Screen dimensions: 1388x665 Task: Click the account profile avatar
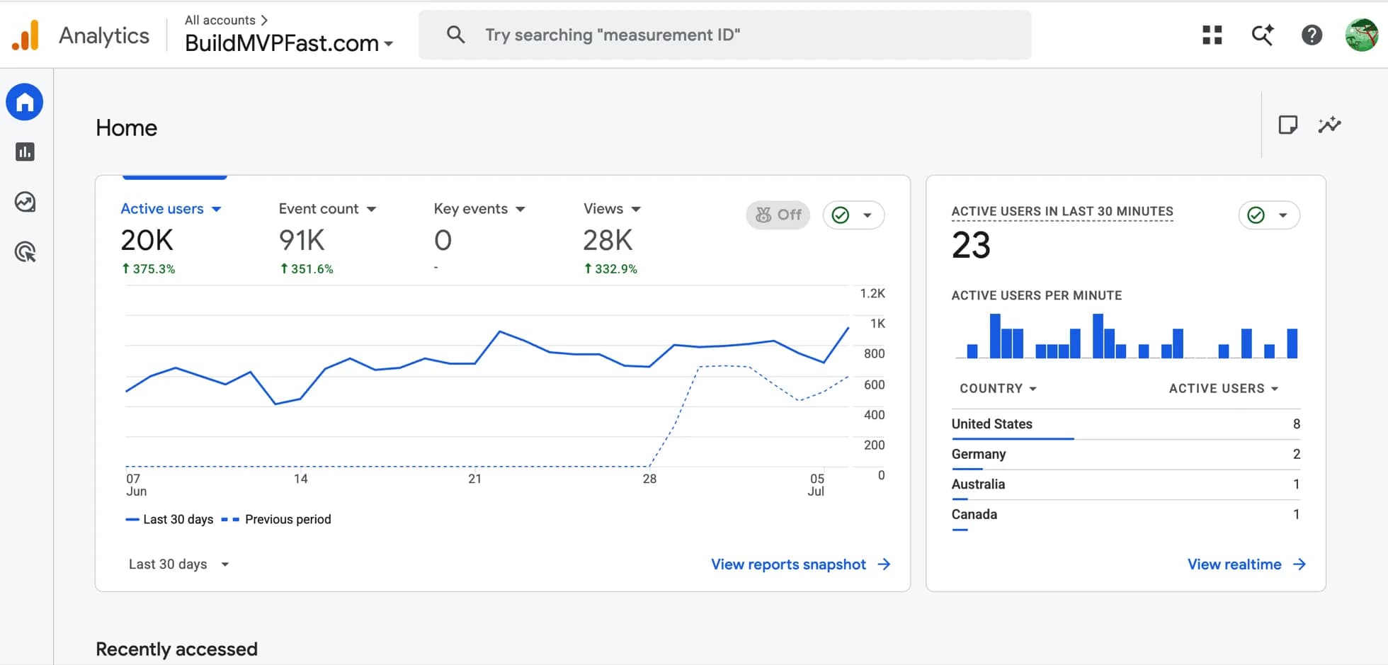[1362, 35]
